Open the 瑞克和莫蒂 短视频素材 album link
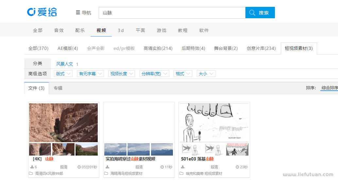Image resolution: width=338 pixels, height=181 pixels. pyautogui.click(x=204, y=173)
